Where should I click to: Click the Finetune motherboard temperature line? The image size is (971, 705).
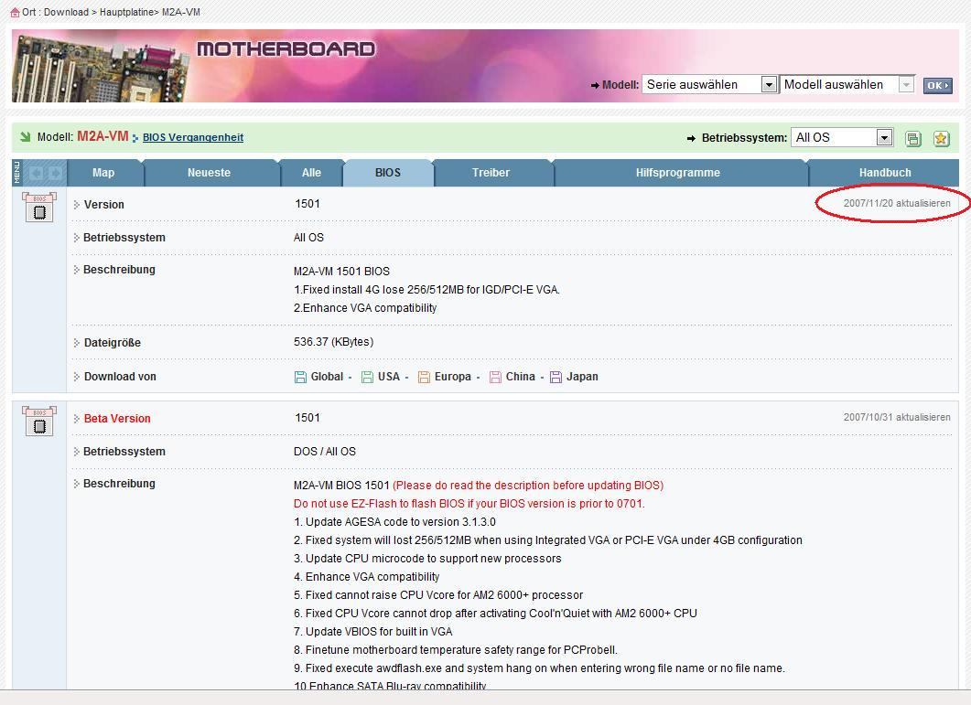click(455, 650)
